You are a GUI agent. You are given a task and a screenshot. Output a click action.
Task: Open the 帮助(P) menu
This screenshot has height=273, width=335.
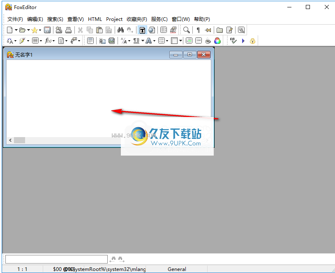[x=202, y=19]
